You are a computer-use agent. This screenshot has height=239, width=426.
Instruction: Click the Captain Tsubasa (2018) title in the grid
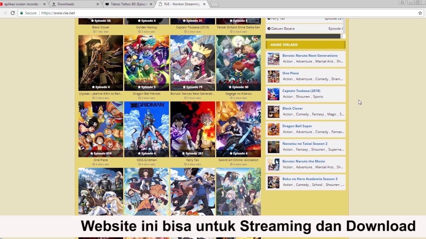[x=193, y=27]
